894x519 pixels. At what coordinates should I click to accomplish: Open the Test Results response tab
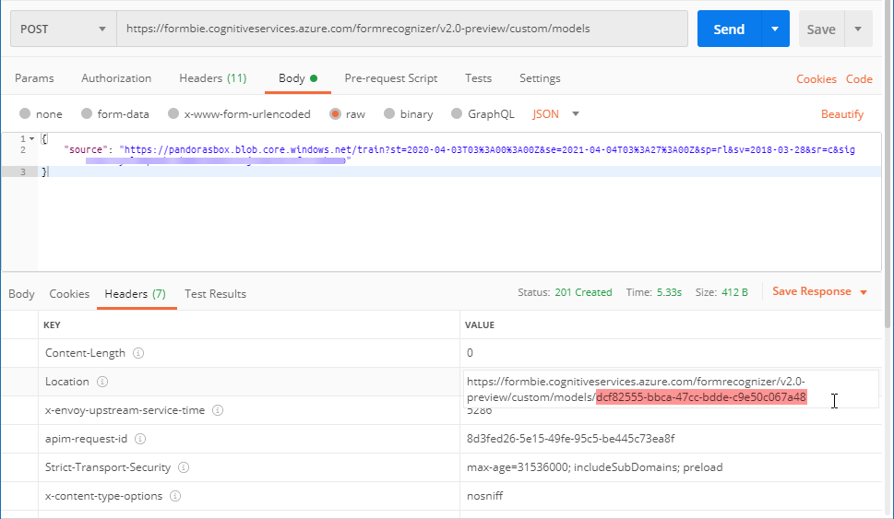coord(215,294)
